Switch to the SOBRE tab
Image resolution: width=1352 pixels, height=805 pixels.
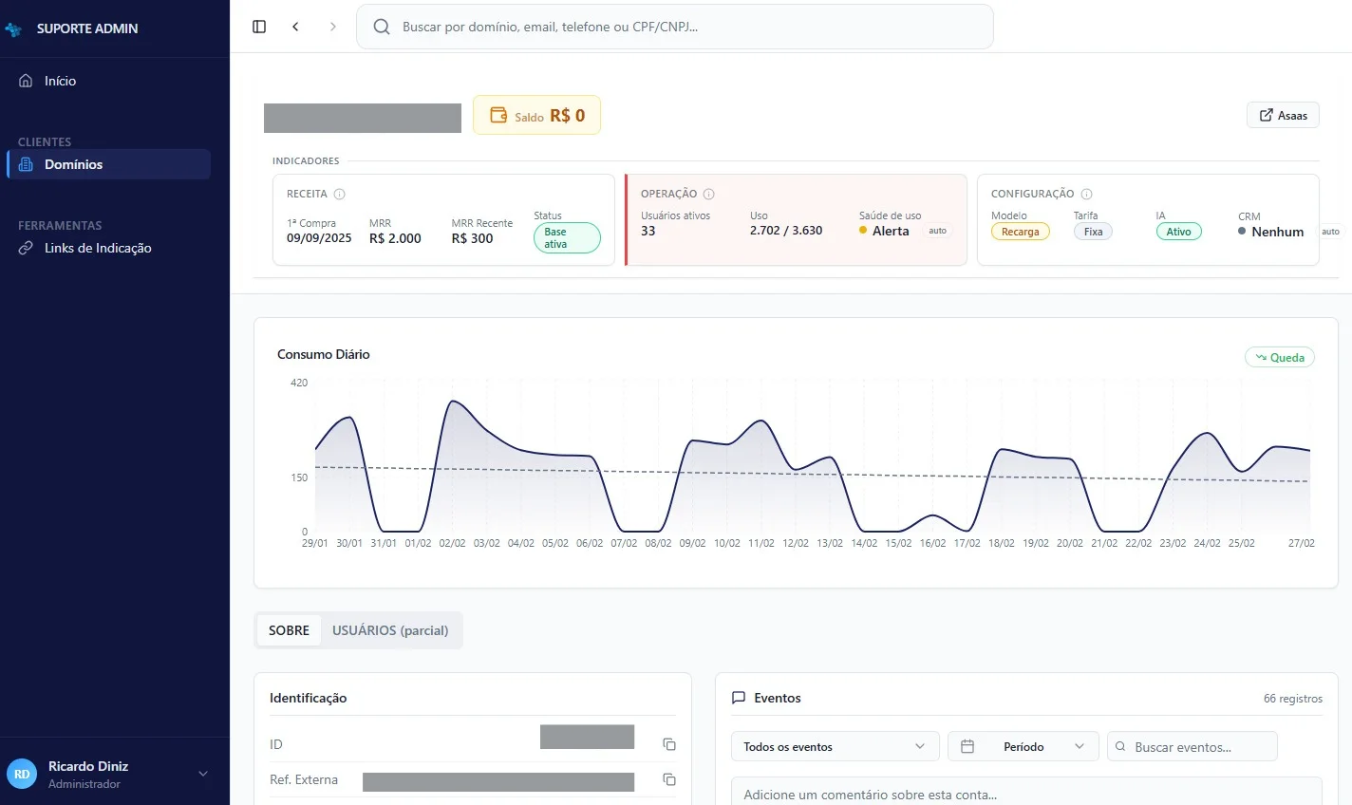(x=289, y=630)
